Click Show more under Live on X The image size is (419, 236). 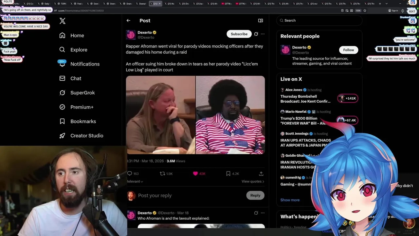[x=290, y=200]
